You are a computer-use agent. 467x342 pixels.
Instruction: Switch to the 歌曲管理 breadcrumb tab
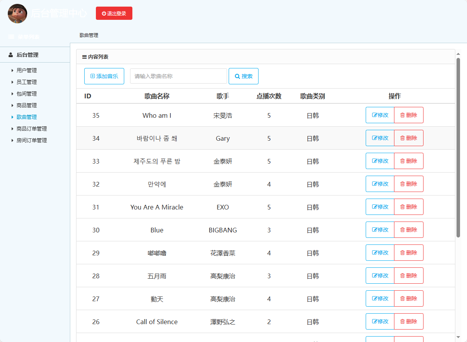pos(89,35)
